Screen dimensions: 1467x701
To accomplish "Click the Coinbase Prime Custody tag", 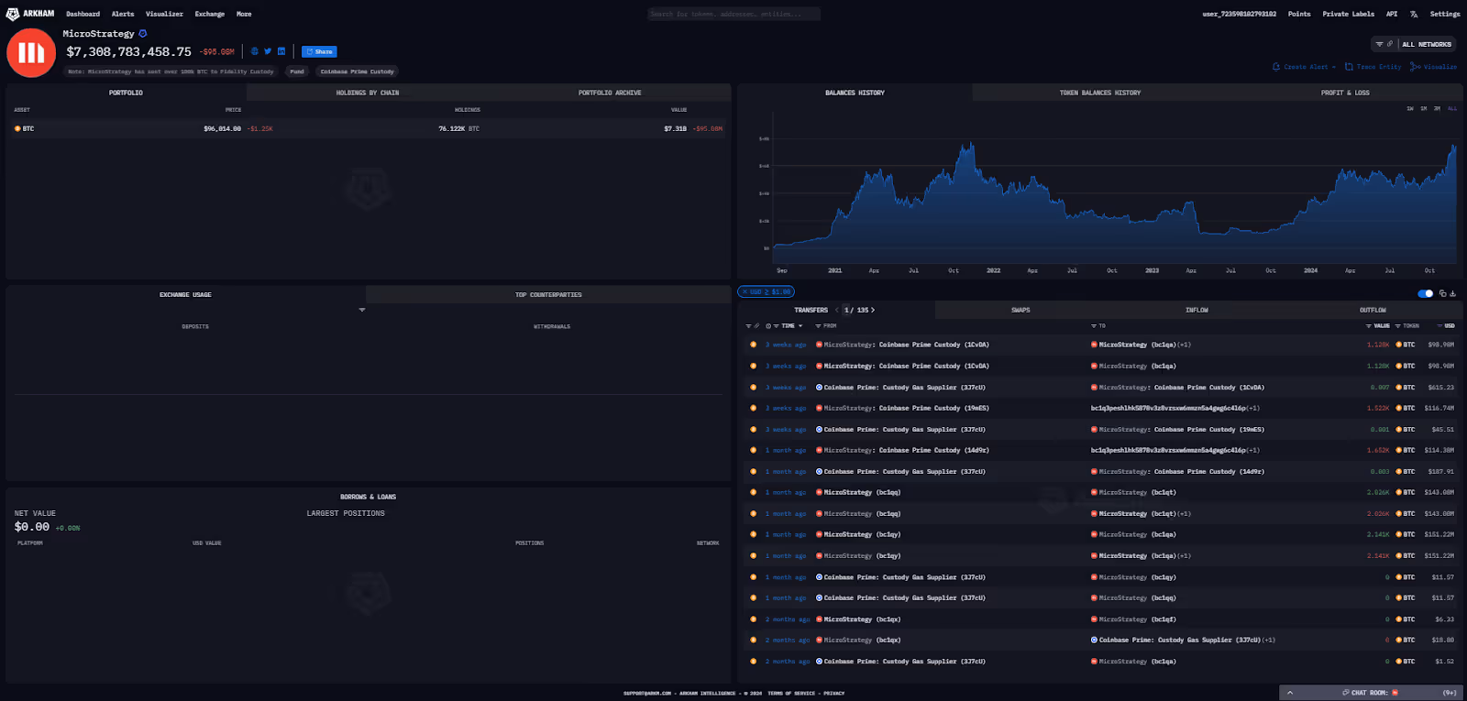I will [x=358, y=71].
